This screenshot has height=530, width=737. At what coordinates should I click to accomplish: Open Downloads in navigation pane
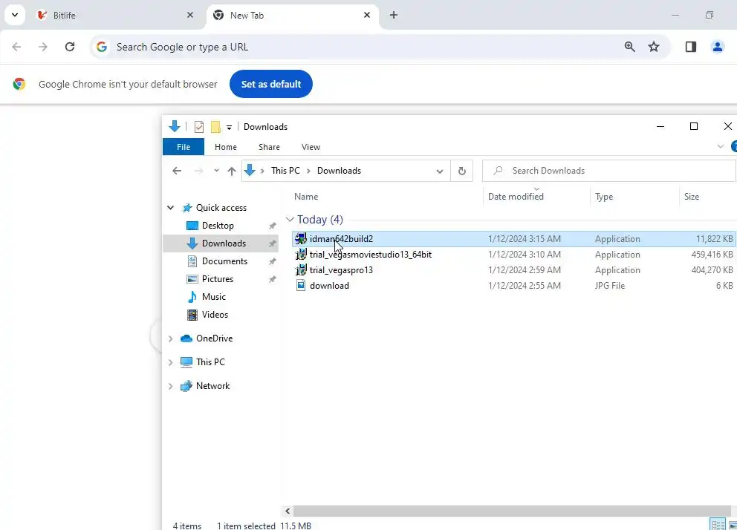224,243
